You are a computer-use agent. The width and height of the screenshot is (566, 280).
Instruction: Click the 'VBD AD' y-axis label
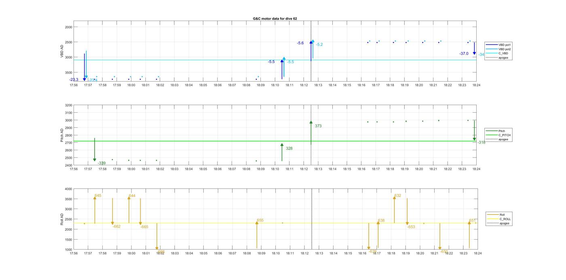pyautogui.click(x=62, y=51)
